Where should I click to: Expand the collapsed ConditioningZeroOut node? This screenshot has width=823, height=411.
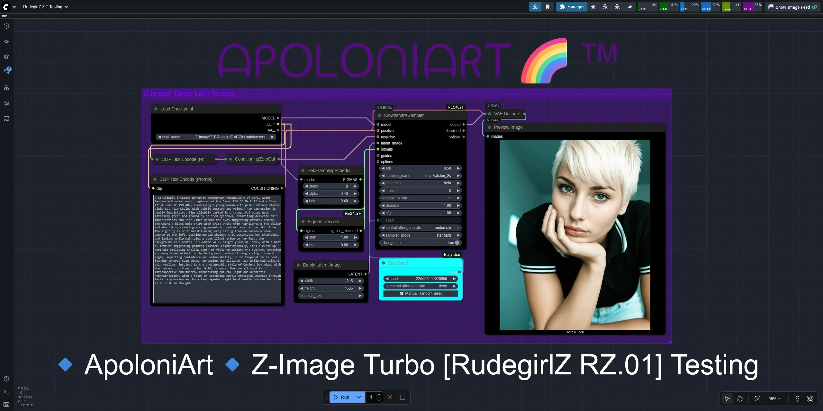coord(231,159)
